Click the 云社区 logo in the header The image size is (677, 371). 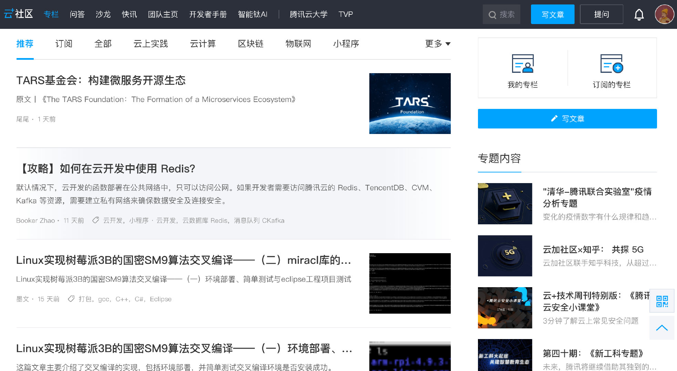click(18, 14)
